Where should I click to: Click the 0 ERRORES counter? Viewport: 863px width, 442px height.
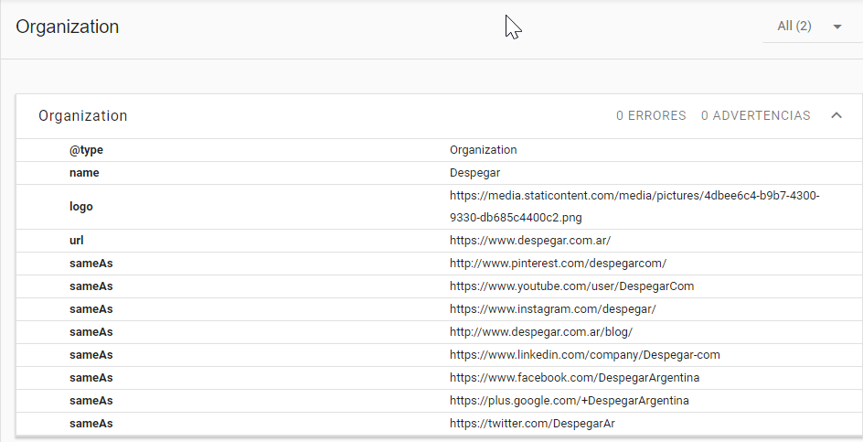(651, 115)
